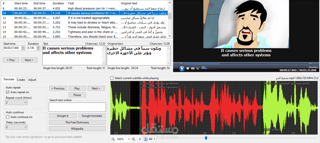This screenshot has height=143, width=320.
Task: Click the down scroll arrow of the Original text box
Action: [168, 63]
